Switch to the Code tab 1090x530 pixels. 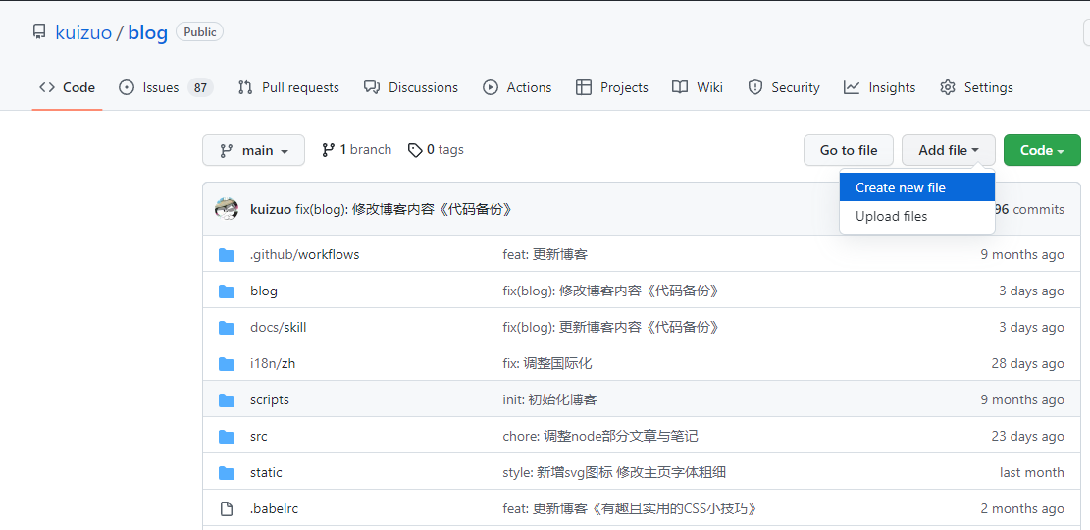pos(68,87)
